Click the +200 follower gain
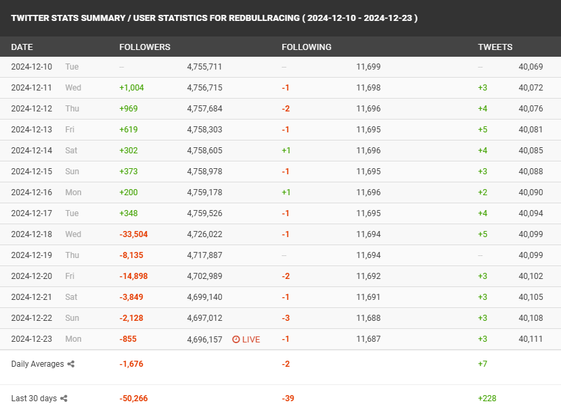561x410 pixels. 129,193
